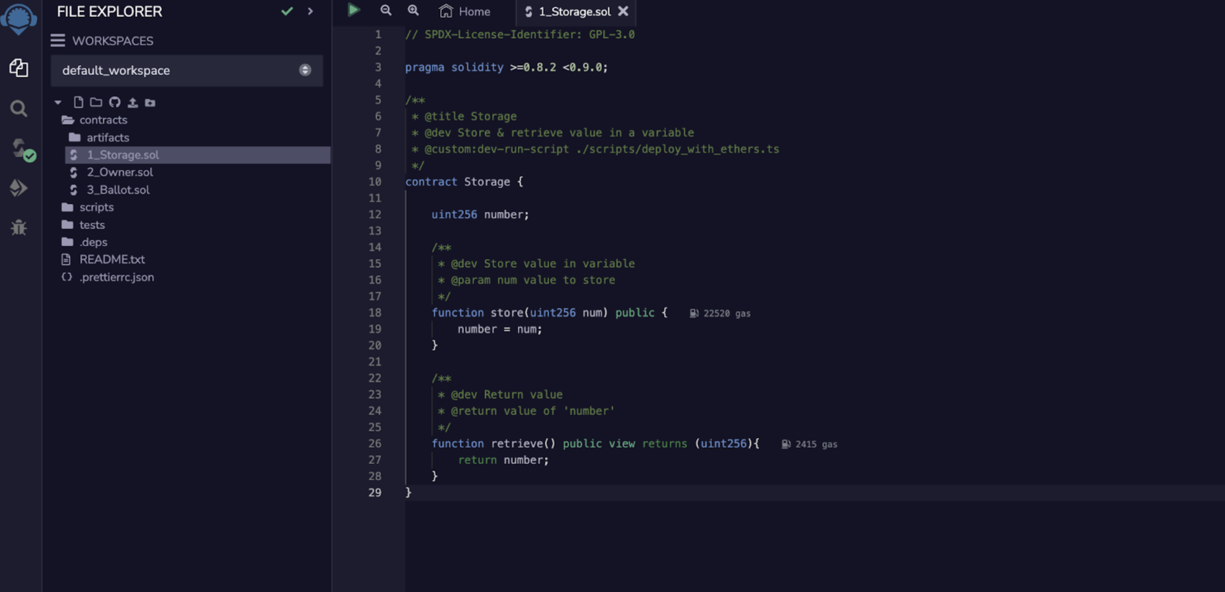
Task: Collapse the workspace root tree arrow
Action: (58, 102)
